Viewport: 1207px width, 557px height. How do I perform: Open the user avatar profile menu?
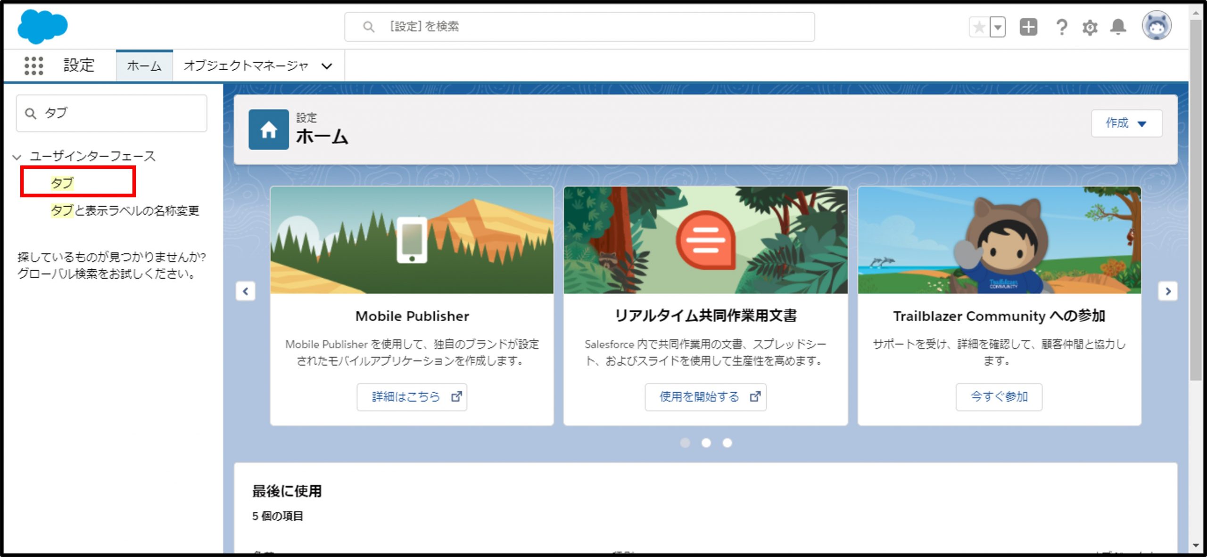(x=1156, y=26)
